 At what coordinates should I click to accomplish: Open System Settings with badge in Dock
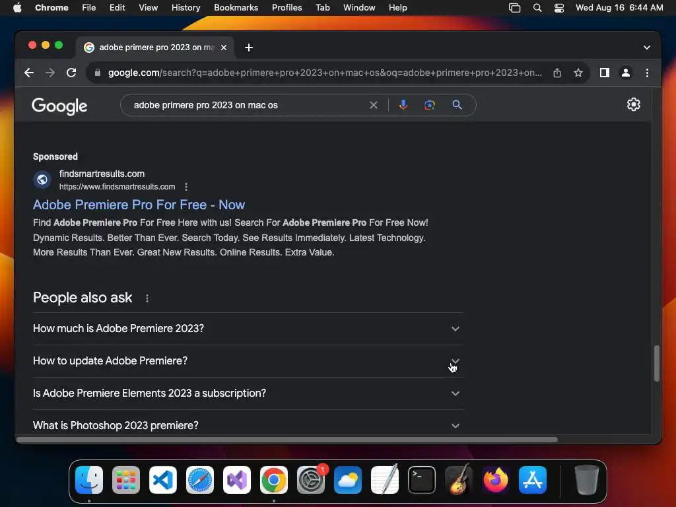pyautogui.click(x=311, y=480)
